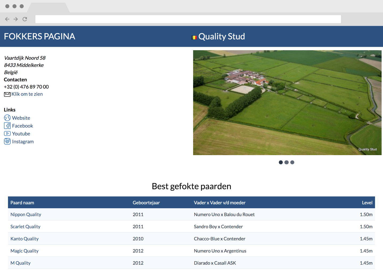
Task: Open the Instagram link
Action: click(23, 142)
